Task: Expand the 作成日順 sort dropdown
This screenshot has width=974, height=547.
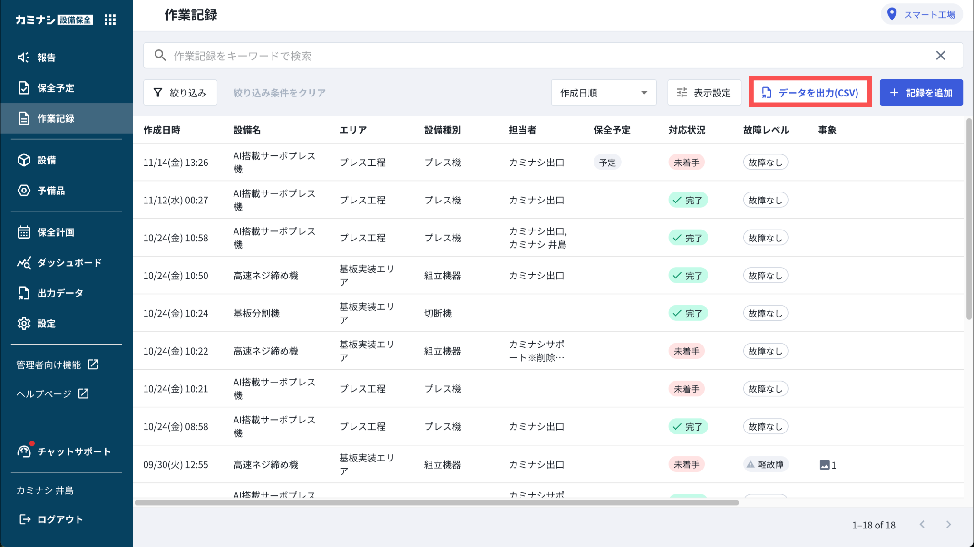Action: click(x=603, y=93)
